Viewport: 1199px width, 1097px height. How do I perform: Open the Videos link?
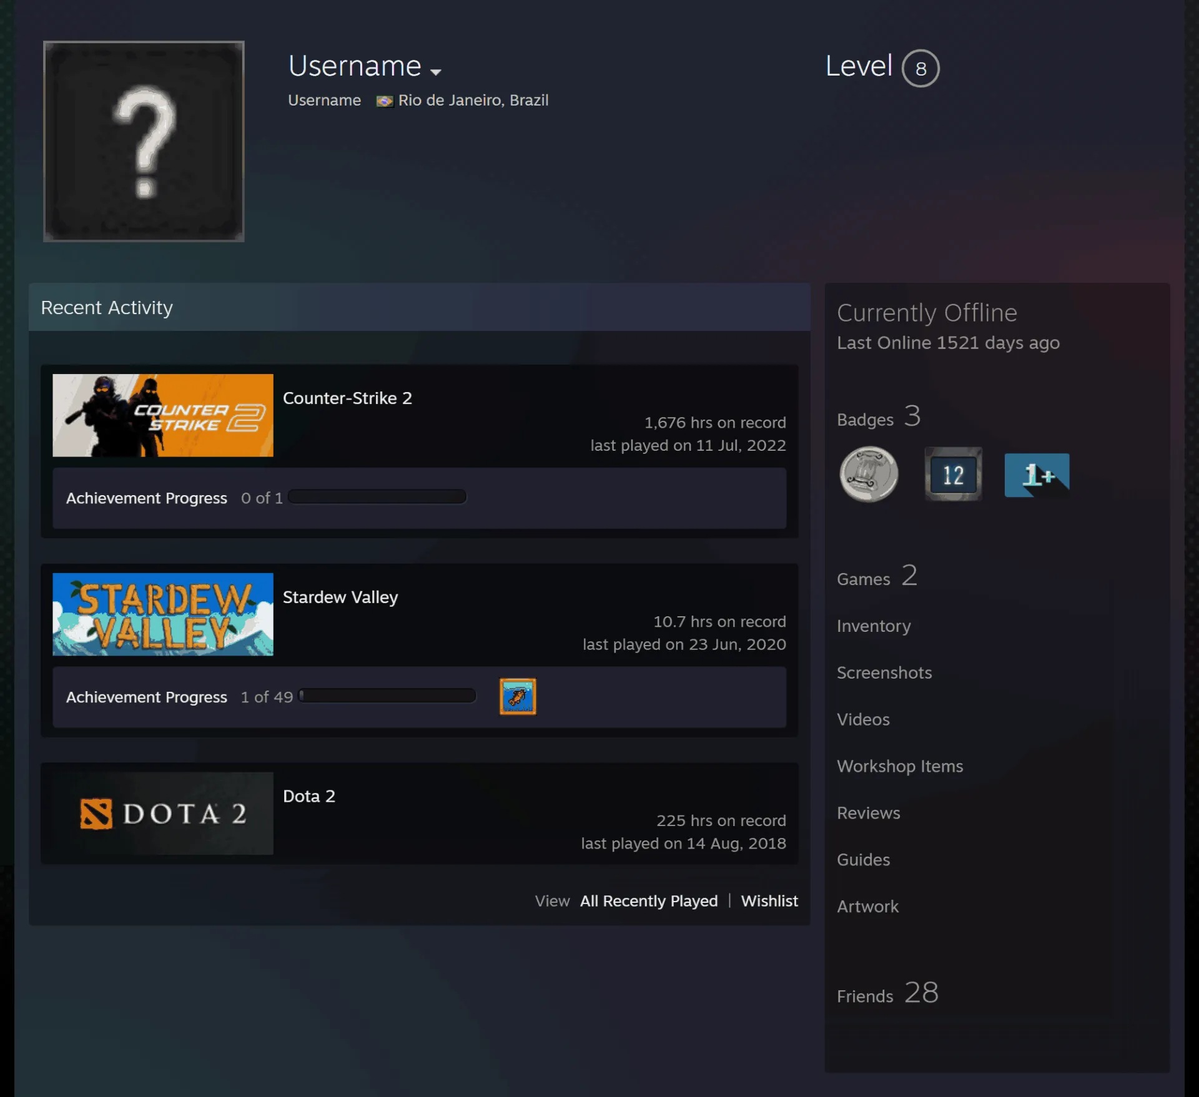tap(863, 719)
